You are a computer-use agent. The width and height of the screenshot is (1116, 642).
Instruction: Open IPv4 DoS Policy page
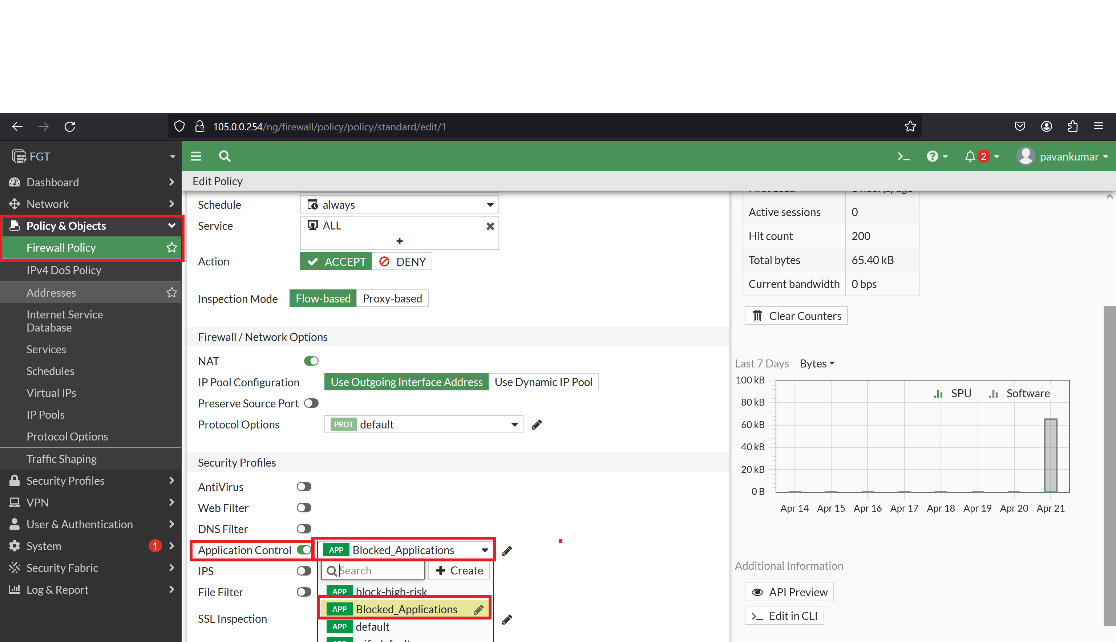pyautogui.click(x=64, y=270)
